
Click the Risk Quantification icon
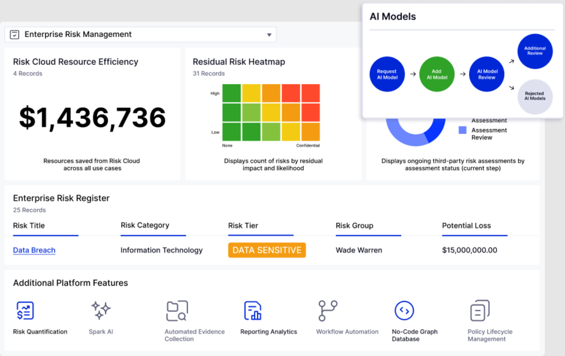[25, 310]
